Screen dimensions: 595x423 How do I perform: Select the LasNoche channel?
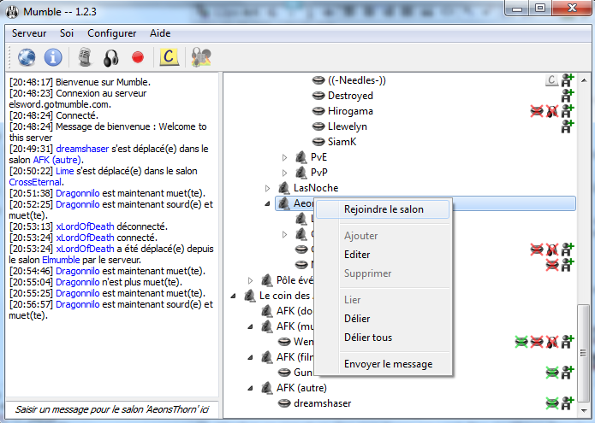[316, 188]
